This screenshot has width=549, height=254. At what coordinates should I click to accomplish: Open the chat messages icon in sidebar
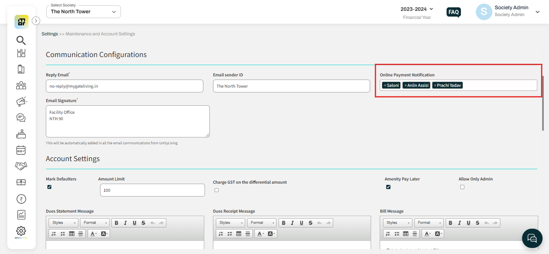21,117
